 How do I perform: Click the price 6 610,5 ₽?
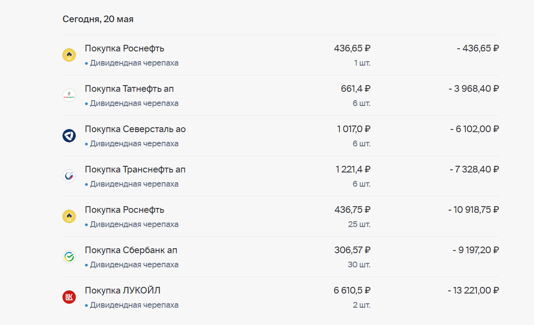tap(352, 290)
